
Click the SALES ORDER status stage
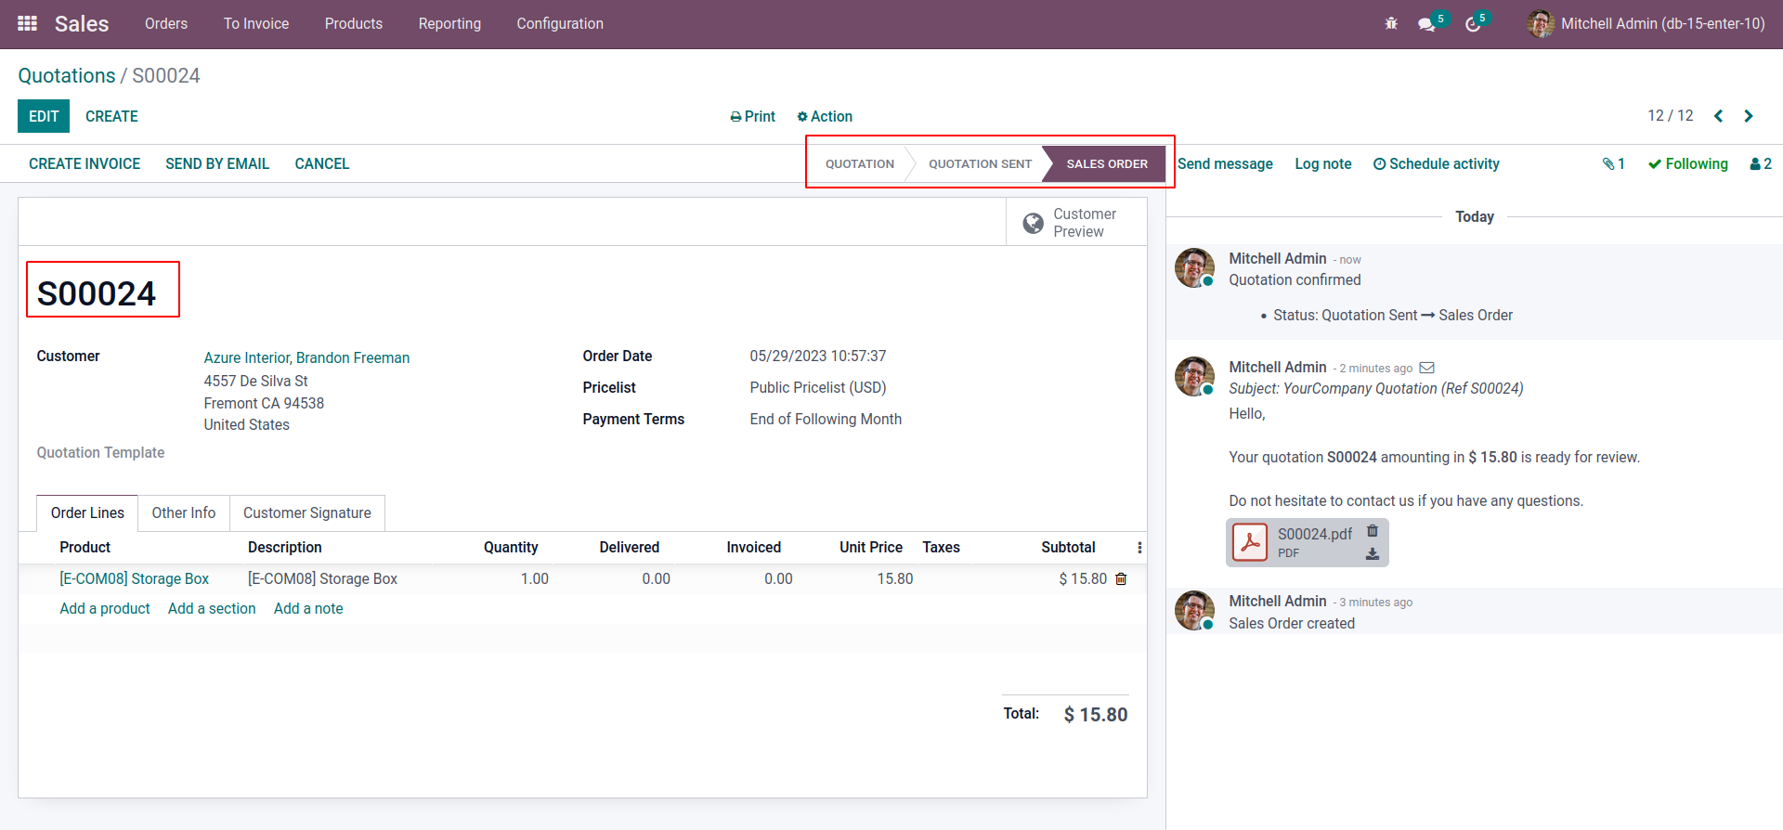coord(1107,164)
